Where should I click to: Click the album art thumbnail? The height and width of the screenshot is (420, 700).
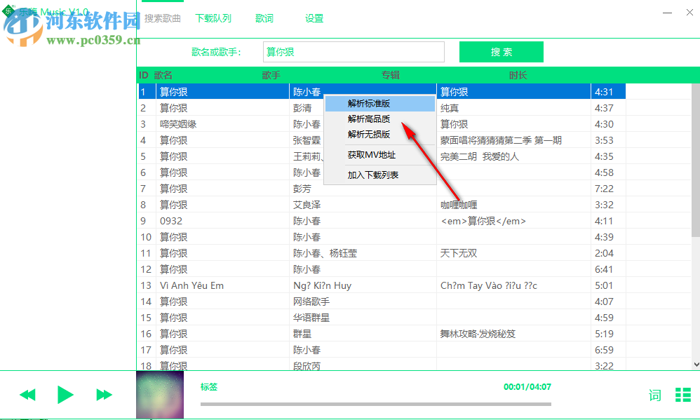159,394
